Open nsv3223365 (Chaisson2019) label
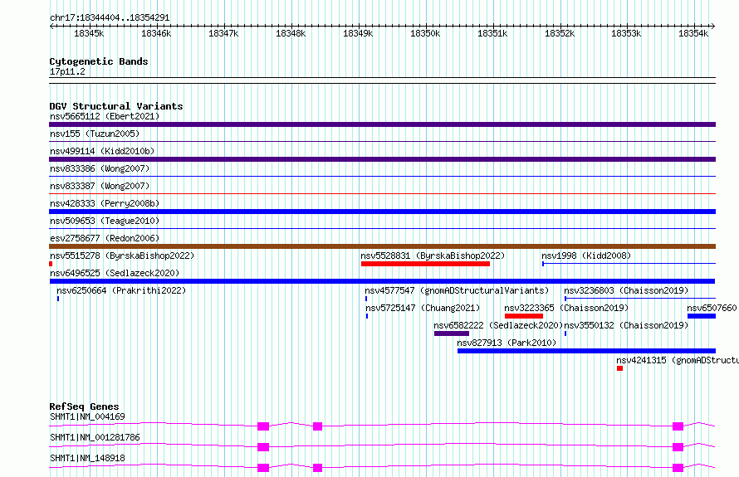This screenshot has width=739, height=477. click(x=566, y=308)
